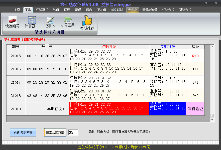Select period cell 21016

(16, 69)
